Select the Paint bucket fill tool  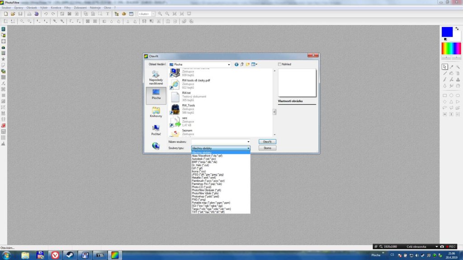452,73
